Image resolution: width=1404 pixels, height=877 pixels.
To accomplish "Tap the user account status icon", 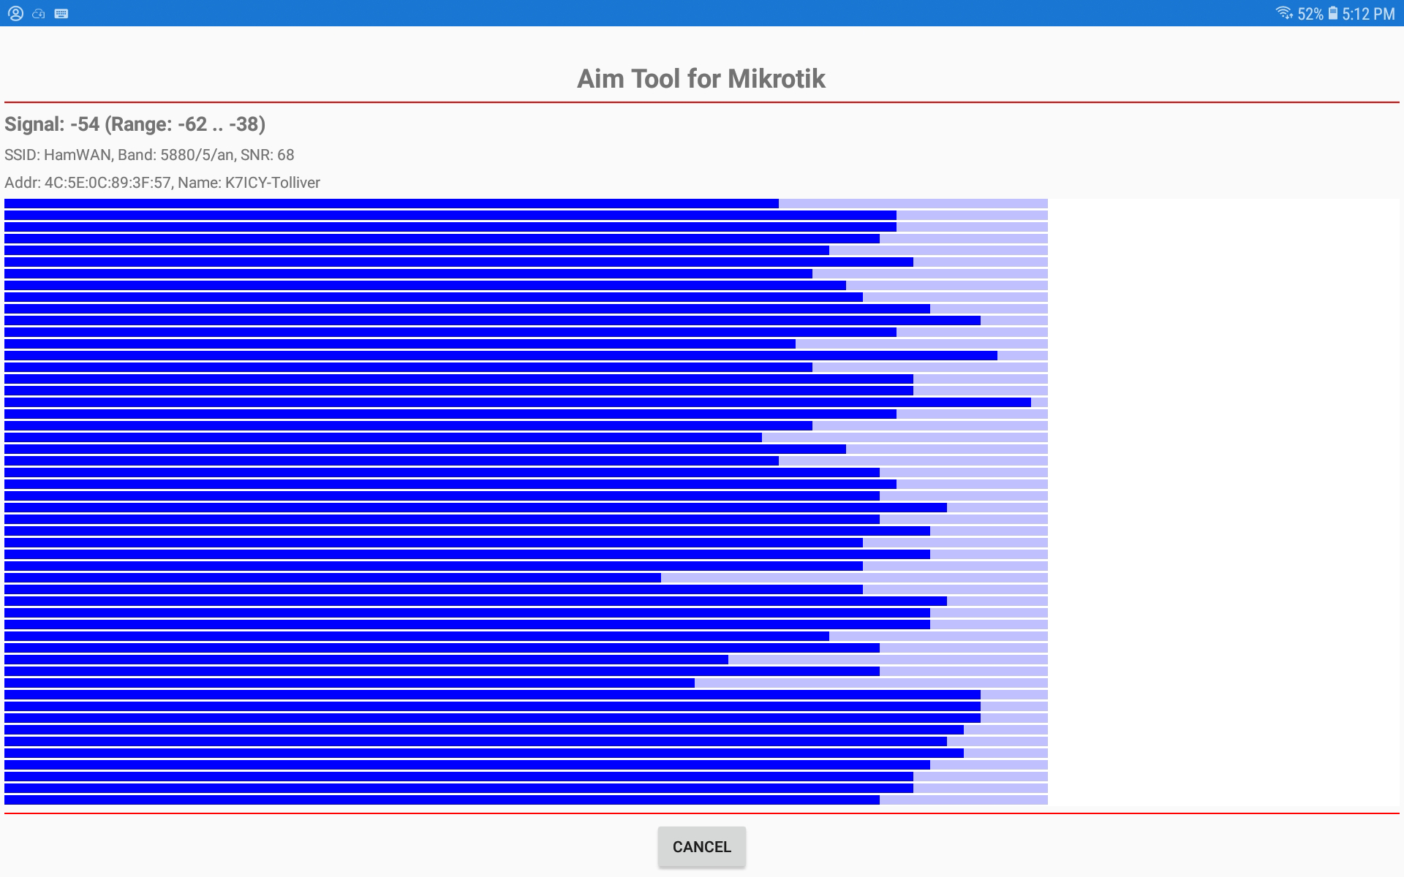I will click(15, 13).
